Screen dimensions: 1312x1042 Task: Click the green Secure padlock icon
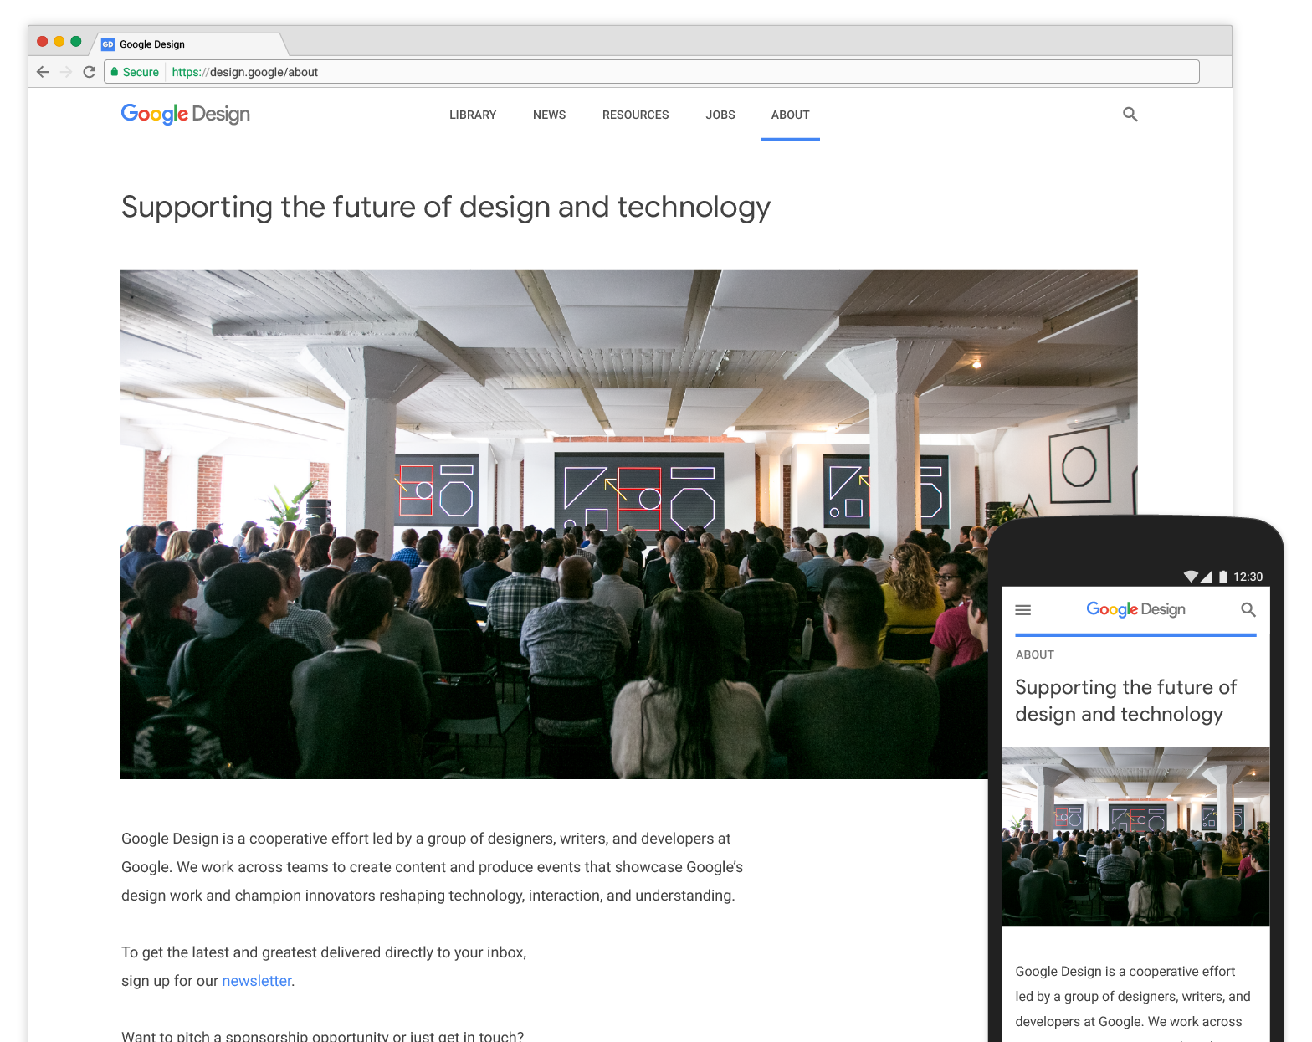[115, 72]
